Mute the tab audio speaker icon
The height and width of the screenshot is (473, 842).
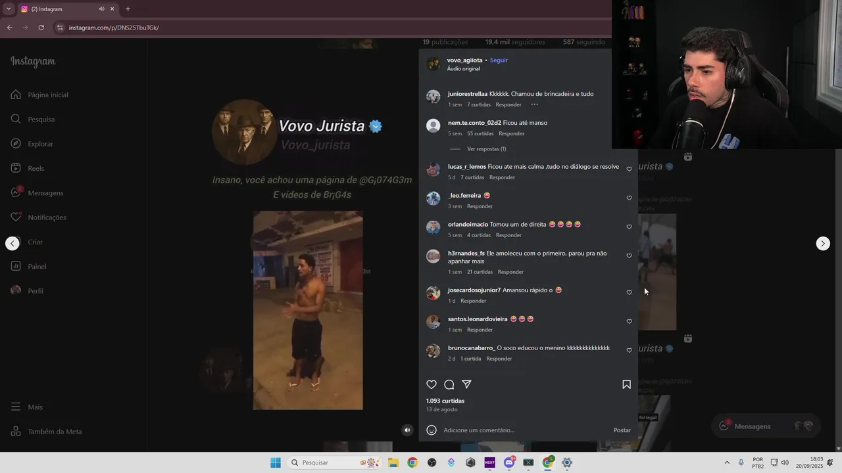click(x=101, y=9)
